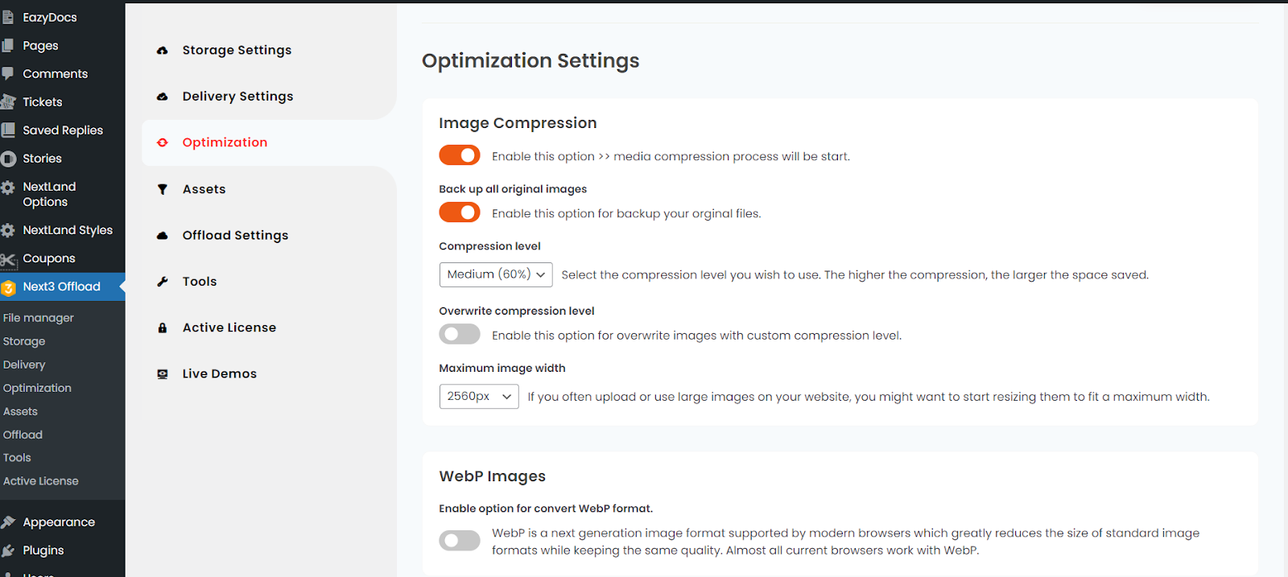Go to Appearance in admin sidebar
Image resolution: width=1288 pixels, height=577 pixels.
59,522
